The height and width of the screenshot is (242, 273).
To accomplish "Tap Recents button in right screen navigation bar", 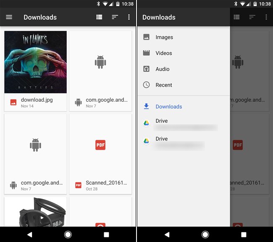I will (x=244, y=234).
